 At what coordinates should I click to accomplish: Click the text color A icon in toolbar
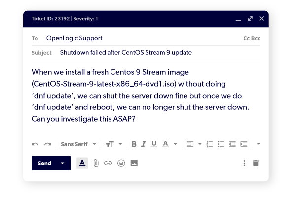[x=165, y=144]
